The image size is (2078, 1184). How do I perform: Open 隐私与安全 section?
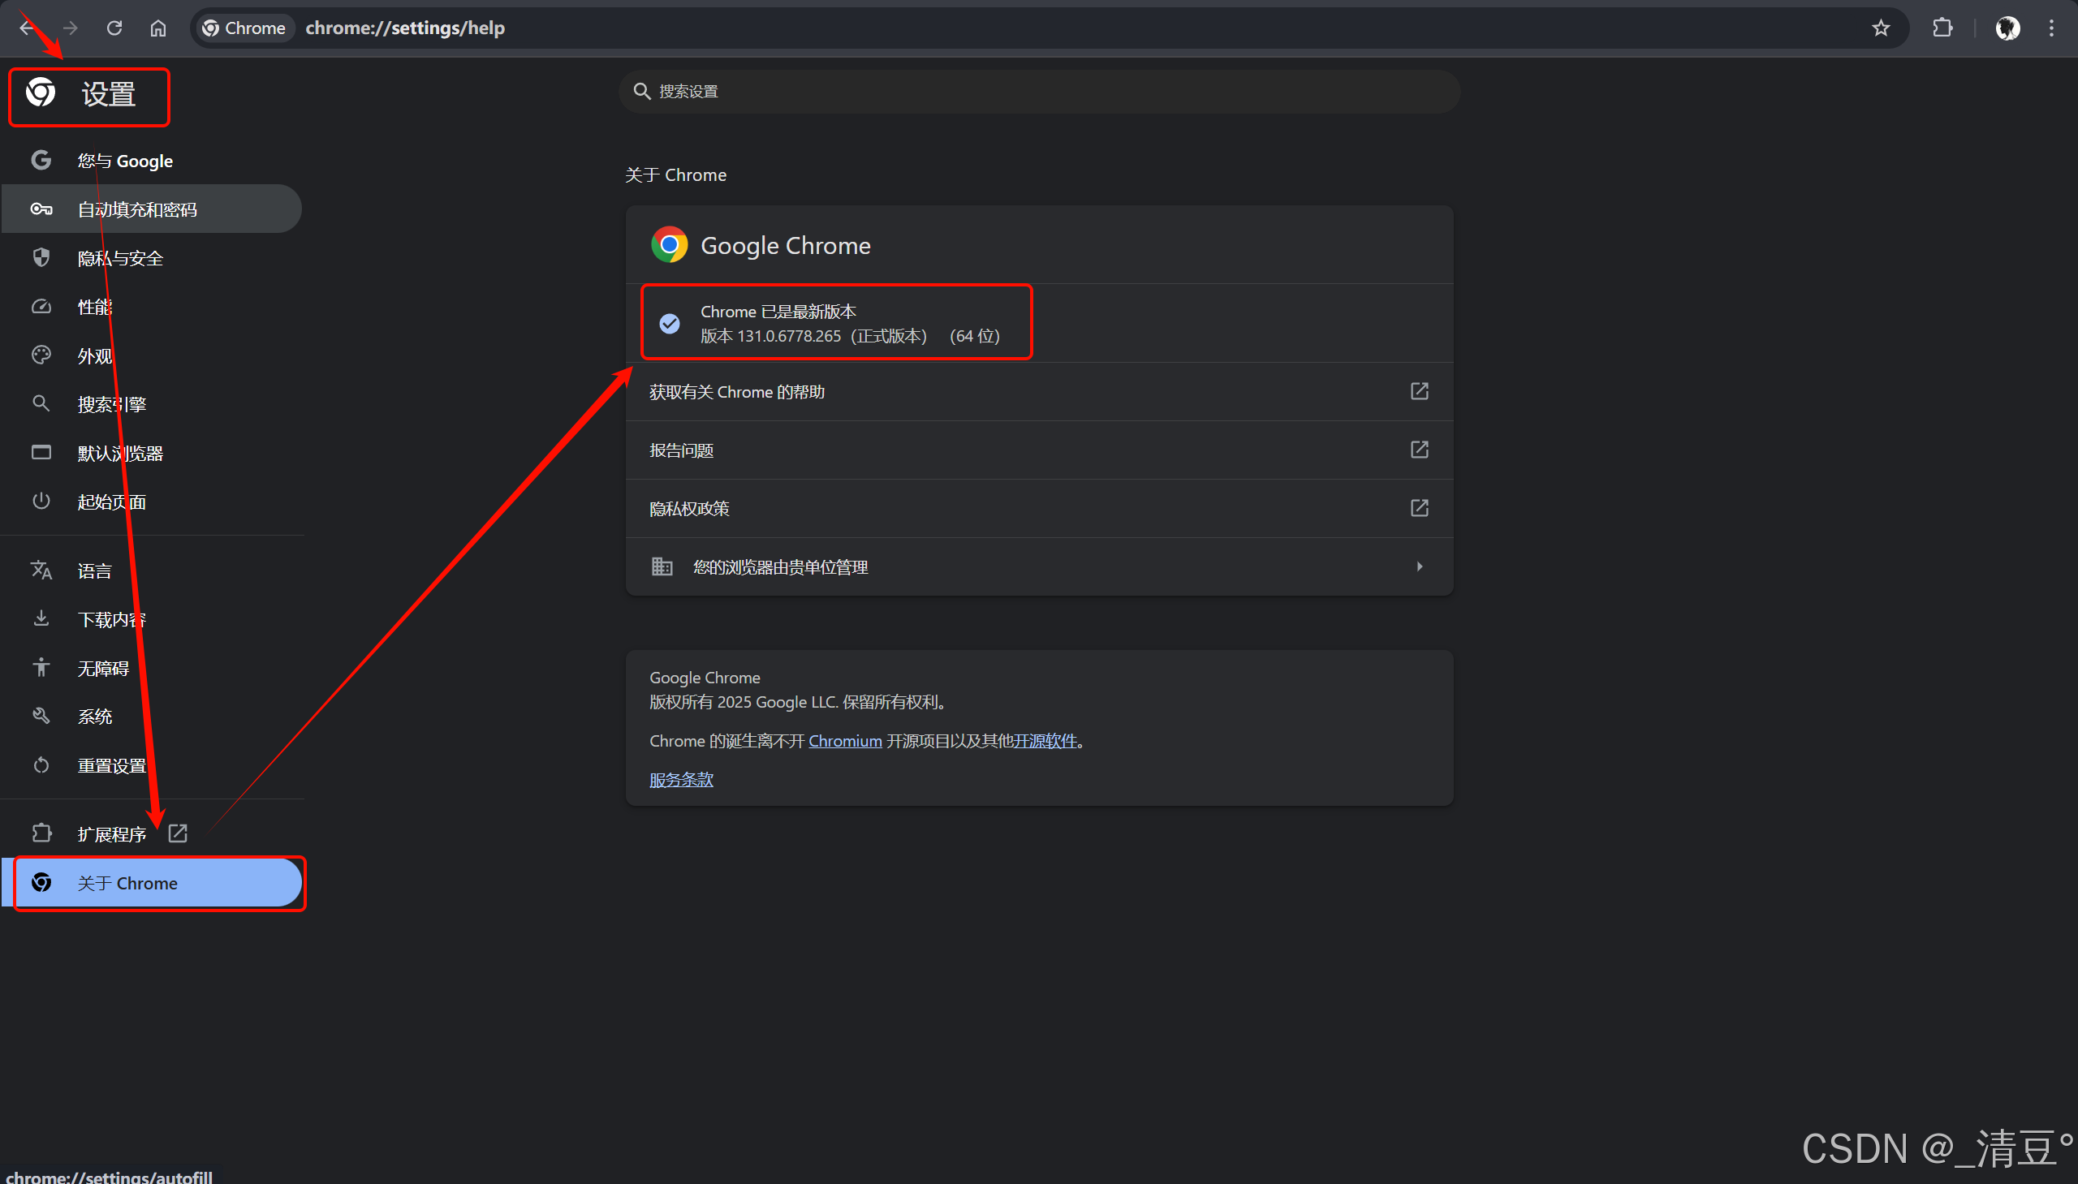[151, 258]
